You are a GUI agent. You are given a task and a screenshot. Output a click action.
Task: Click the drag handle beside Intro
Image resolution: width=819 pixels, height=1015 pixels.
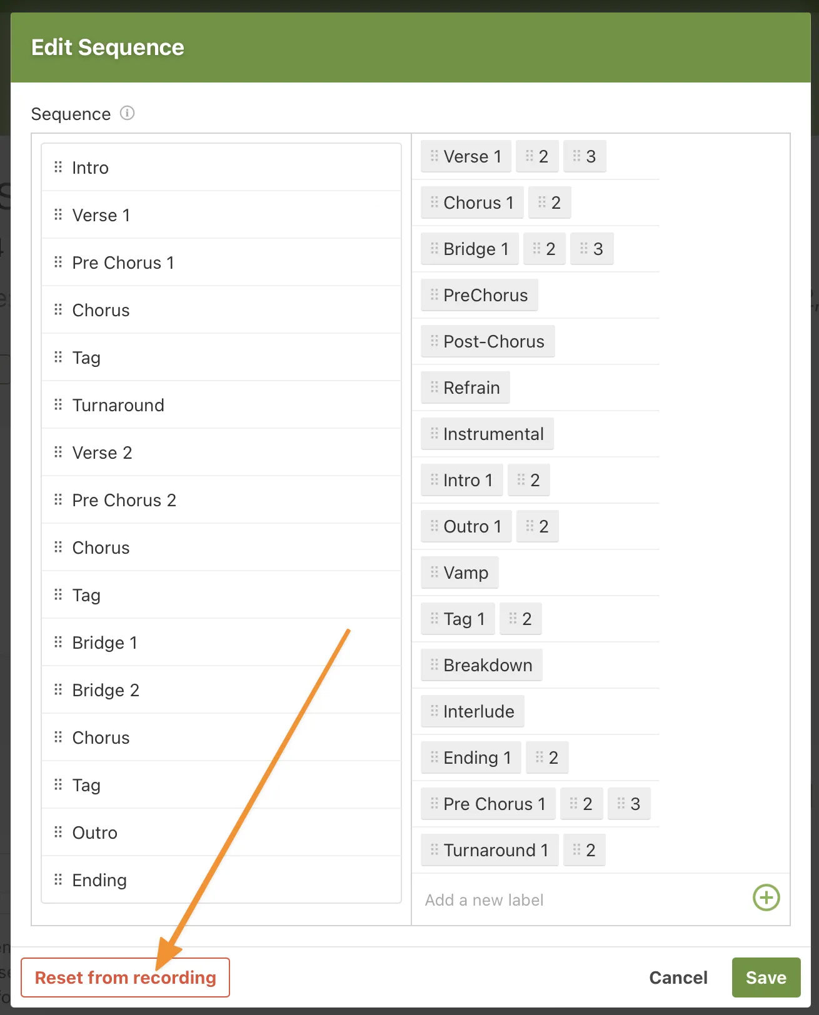[x=58, y=167]
